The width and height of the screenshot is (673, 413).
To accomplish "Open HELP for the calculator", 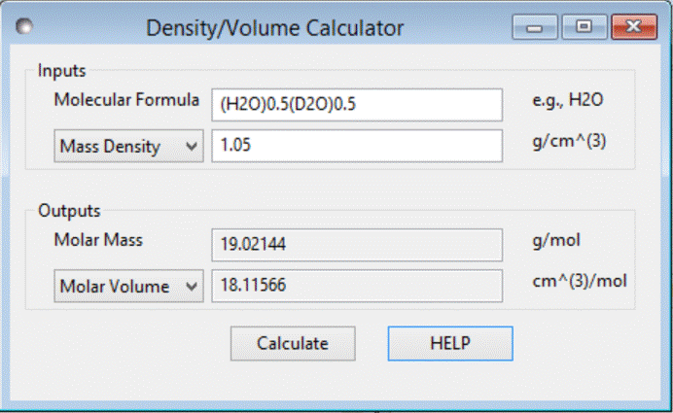I will (x=450, y=343).
